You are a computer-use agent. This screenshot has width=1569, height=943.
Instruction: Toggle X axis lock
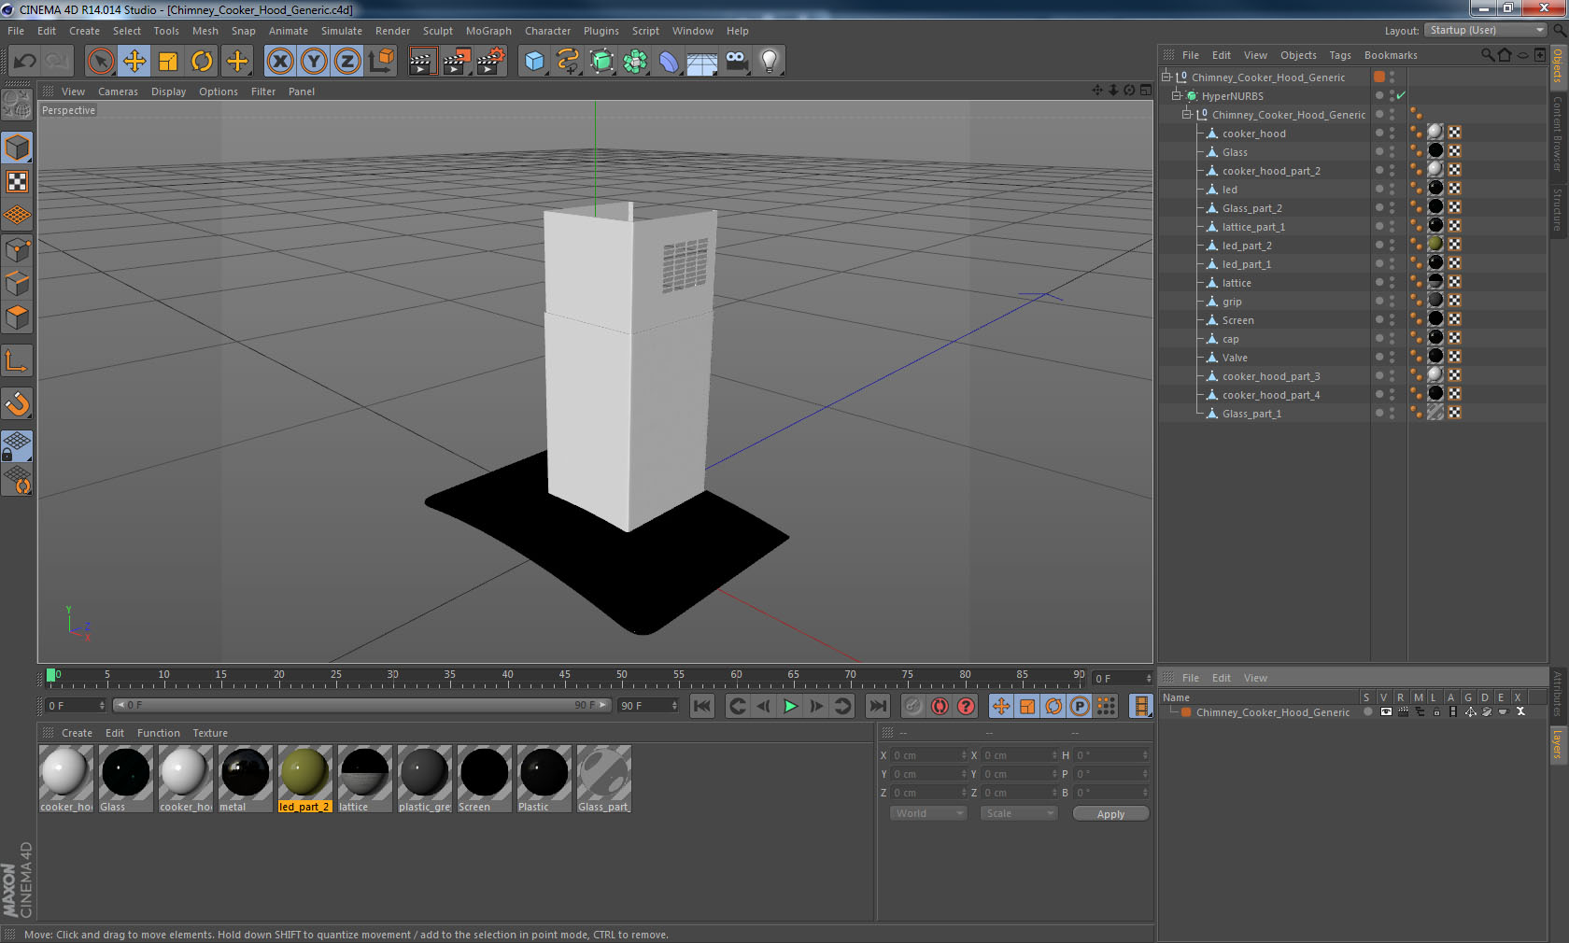[279, 62]
